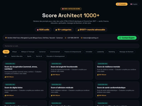Filter by the Leadership category
The width and height of the screenshot is (142, 106).
point(100,52)
